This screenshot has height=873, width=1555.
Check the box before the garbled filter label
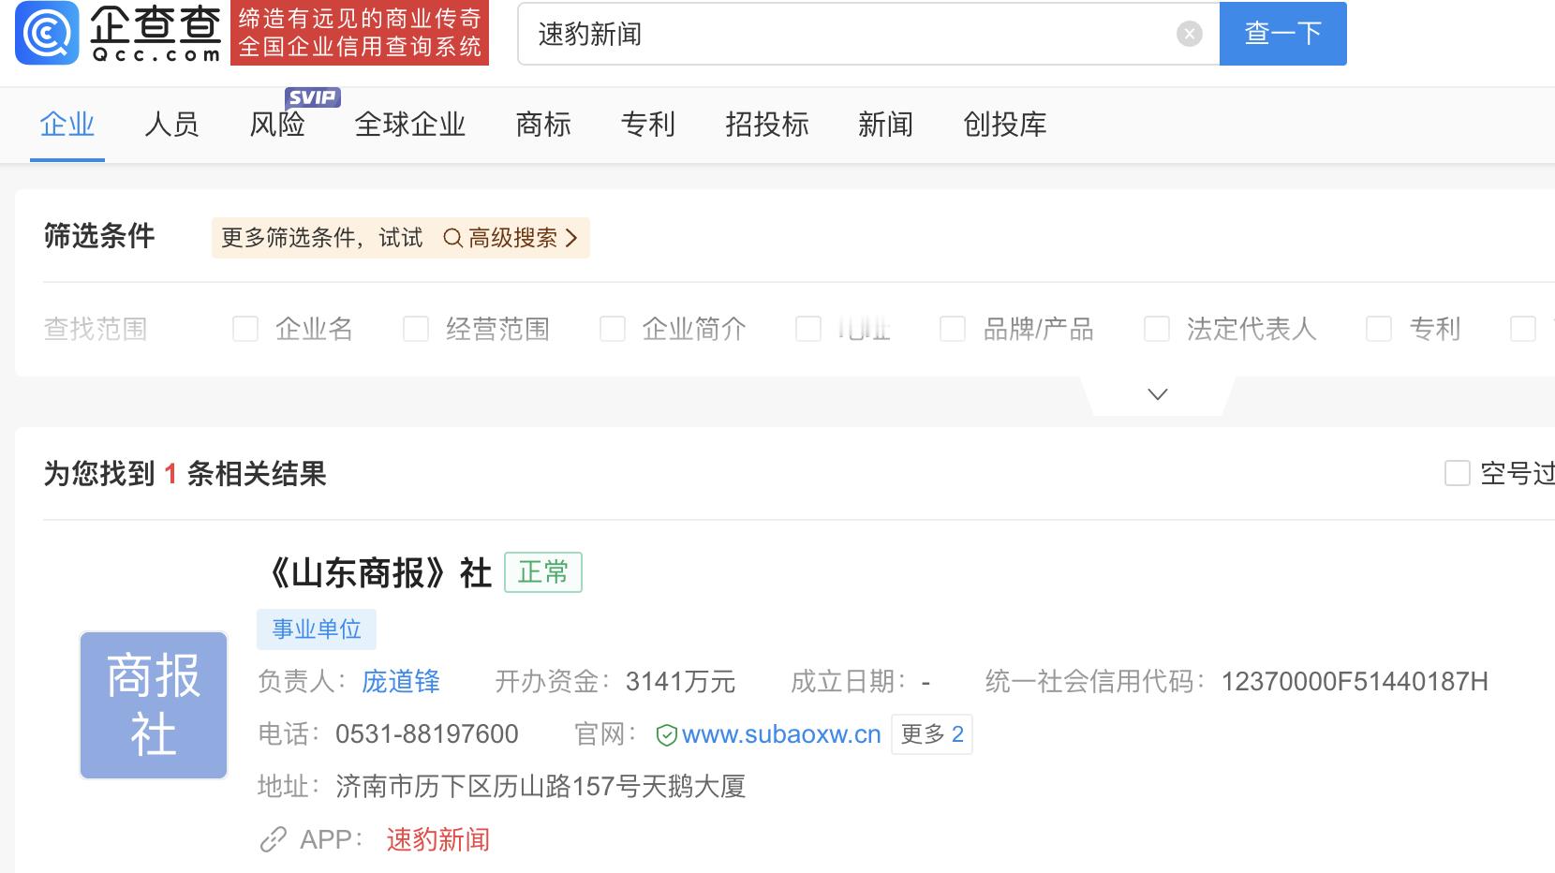[x=808, y=329]
